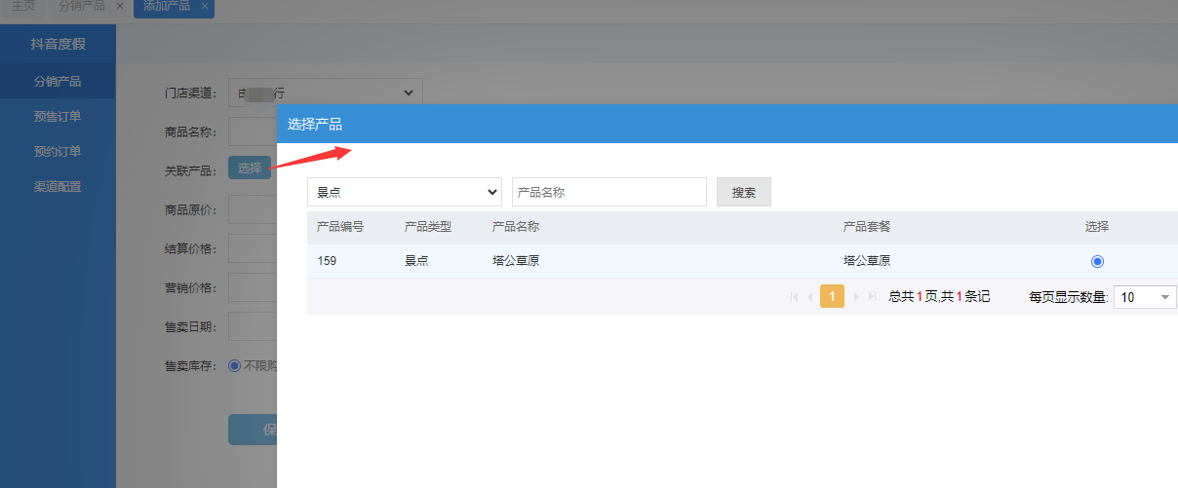The image size is (1178, 488).
Task: Open 预售订单 in the sidebar
Action: (x=58, y=117)
